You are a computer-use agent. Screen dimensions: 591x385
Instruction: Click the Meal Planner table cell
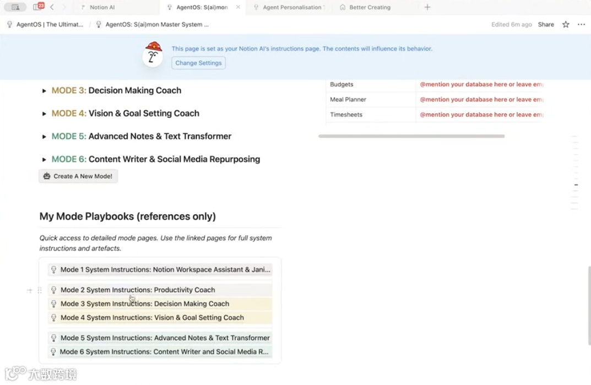coord(371,100)
